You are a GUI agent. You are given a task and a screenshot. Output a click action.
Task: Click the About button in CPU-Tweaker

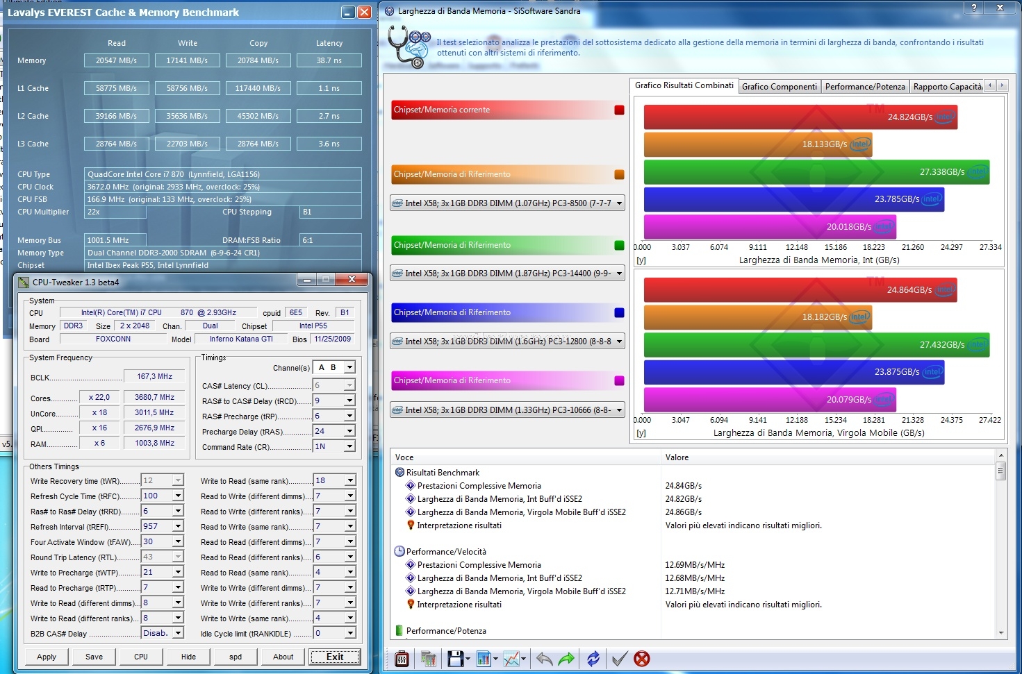(x=283, y=657)
